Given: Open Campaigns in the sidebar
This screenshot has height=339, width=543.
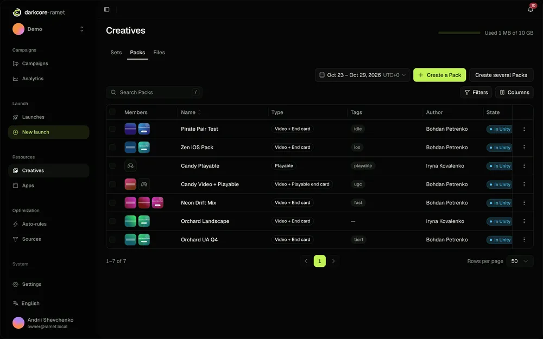Looking at the screenshot, I should point(48,63).
